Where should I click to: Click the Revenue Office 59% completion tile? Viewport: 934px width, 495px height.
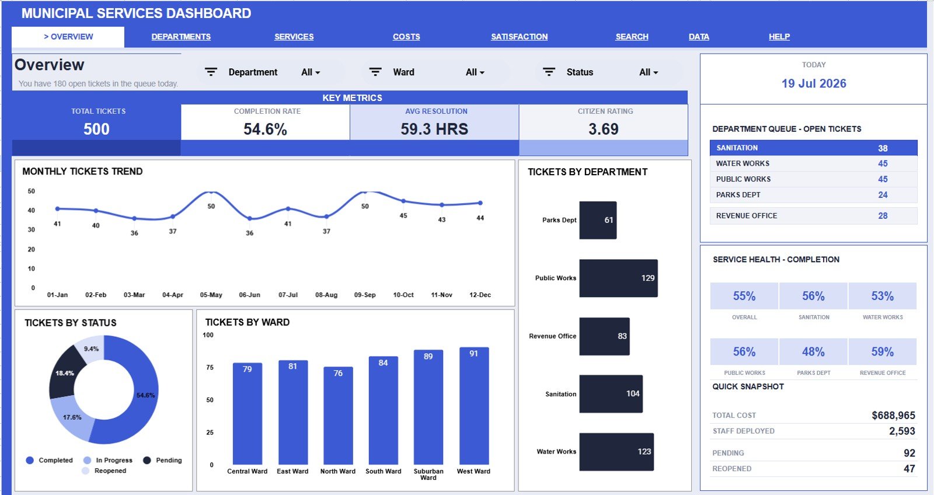883,351
